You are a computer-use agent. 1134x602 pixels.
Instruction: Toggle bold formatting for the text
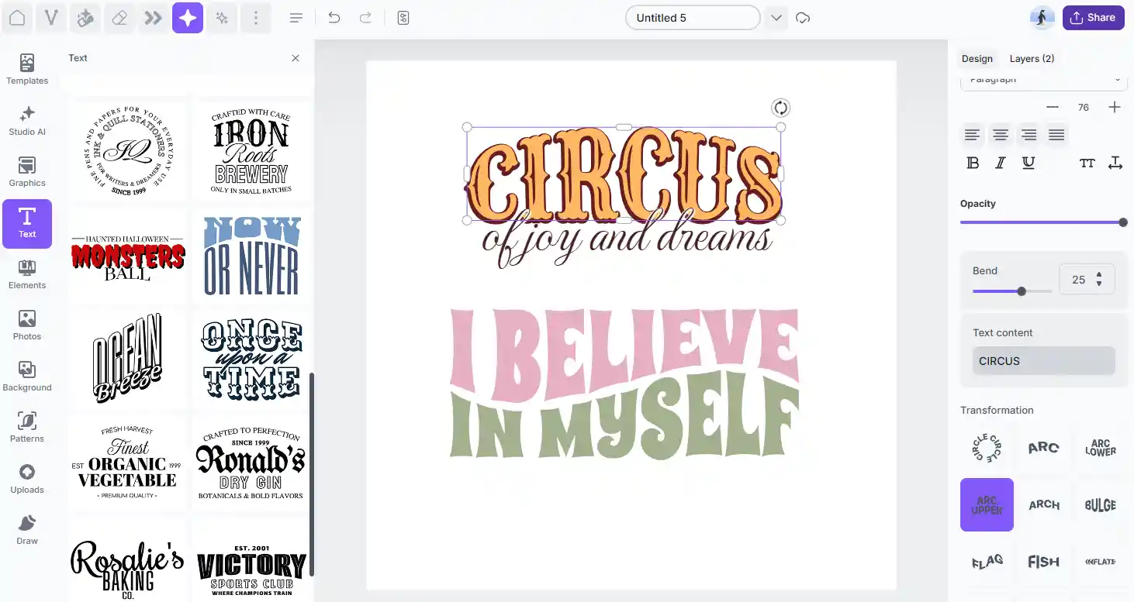tap(972, 163)
